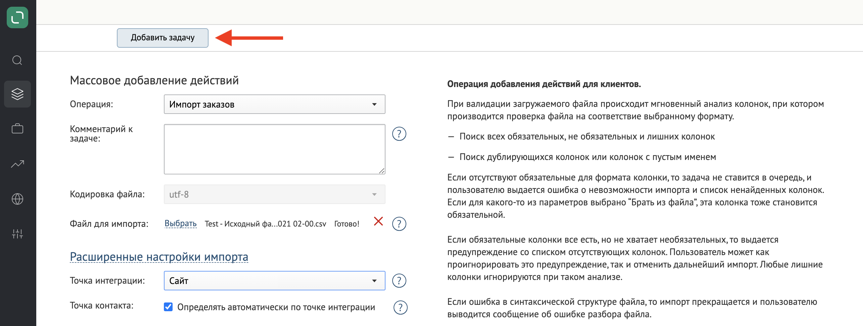Click the uploaded file name Test csv
This screenshot has height=326, width=863.
click(265, 224)
